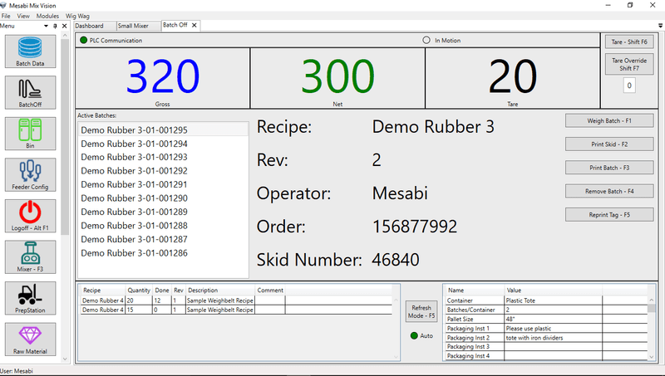Click the Name column header in properties table

(x=474, y=290)
